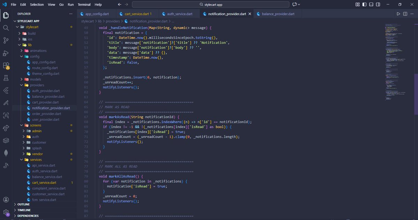Split the editor to the right
The width and height of the screenshot is (418, 220).
pyautogui.click(x=405, y=14)
